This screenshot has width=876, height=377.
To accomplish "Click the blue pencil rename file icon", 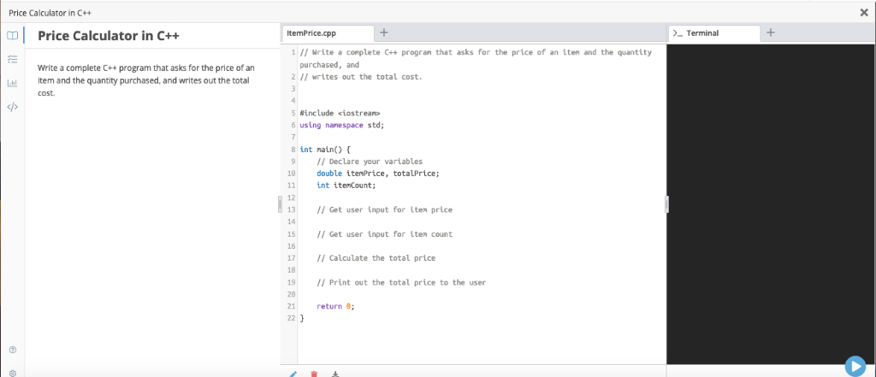I will [x=293, y=373].
